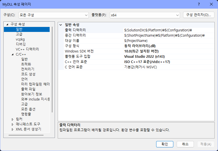The width and height of the screenshot is (218, 151).
Task: Click the tree's horizontal scrollbar
Action: click(28, 135)
